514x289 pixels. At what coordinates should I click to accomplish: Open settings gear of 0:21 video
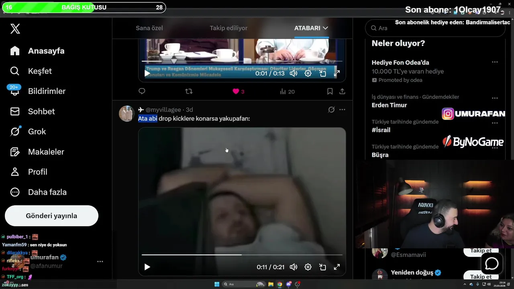click(x=308, y=267)
